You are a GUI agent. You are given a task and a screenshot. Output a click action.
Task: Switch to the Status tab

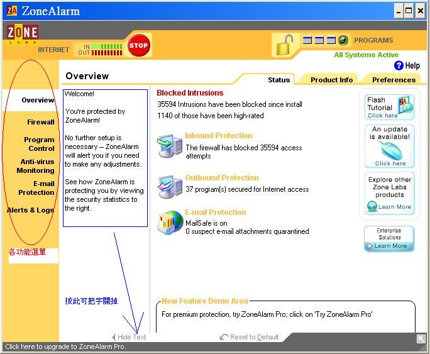coord(278,80)
